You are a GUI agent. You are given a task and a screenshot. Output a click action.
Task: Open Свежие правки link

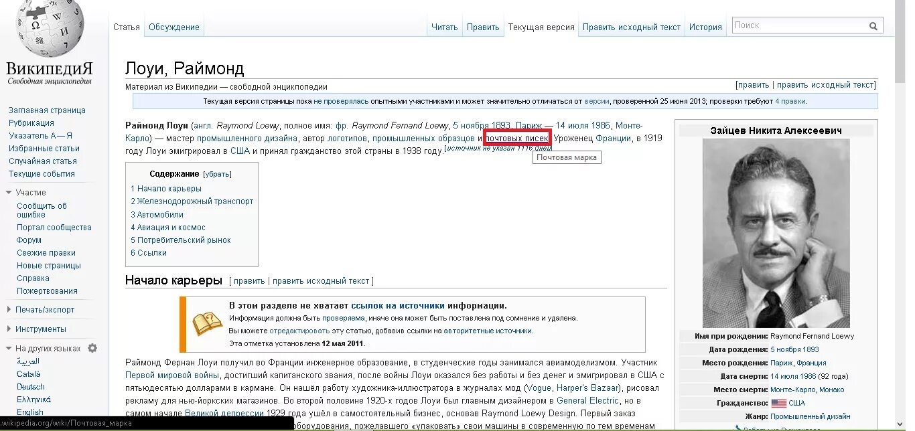[46, 253]
